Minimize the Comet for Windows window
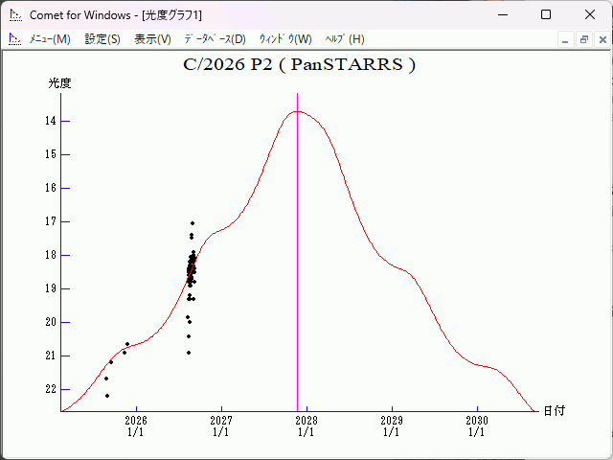613x460 pixels. click(x=503, y=15)
